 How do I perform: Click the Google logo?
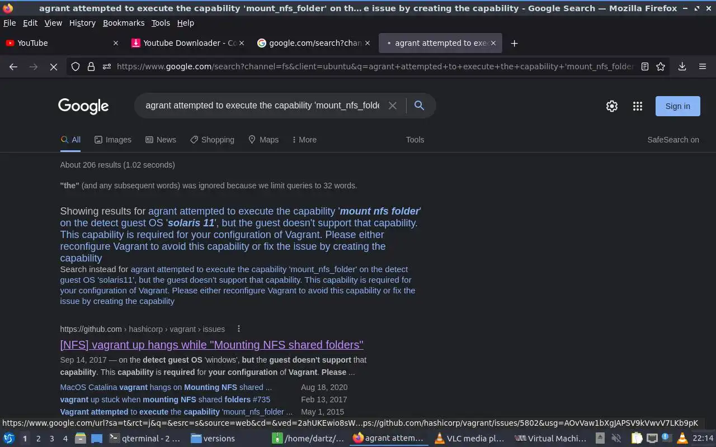click(83, 106)
